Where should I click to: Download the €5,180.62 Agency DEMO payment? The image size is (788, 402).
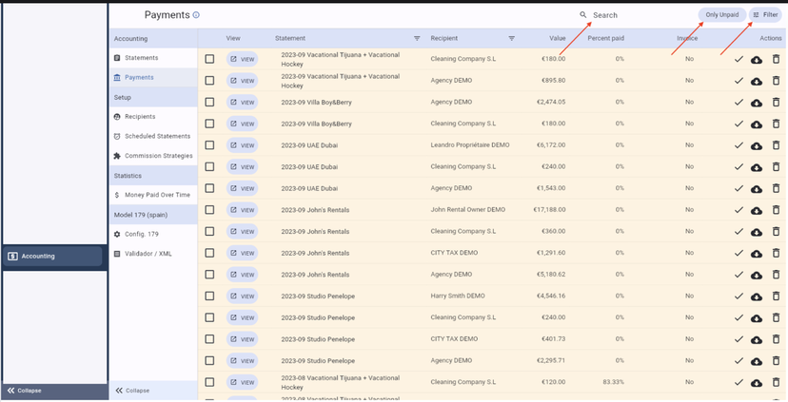tap(757, 276)
